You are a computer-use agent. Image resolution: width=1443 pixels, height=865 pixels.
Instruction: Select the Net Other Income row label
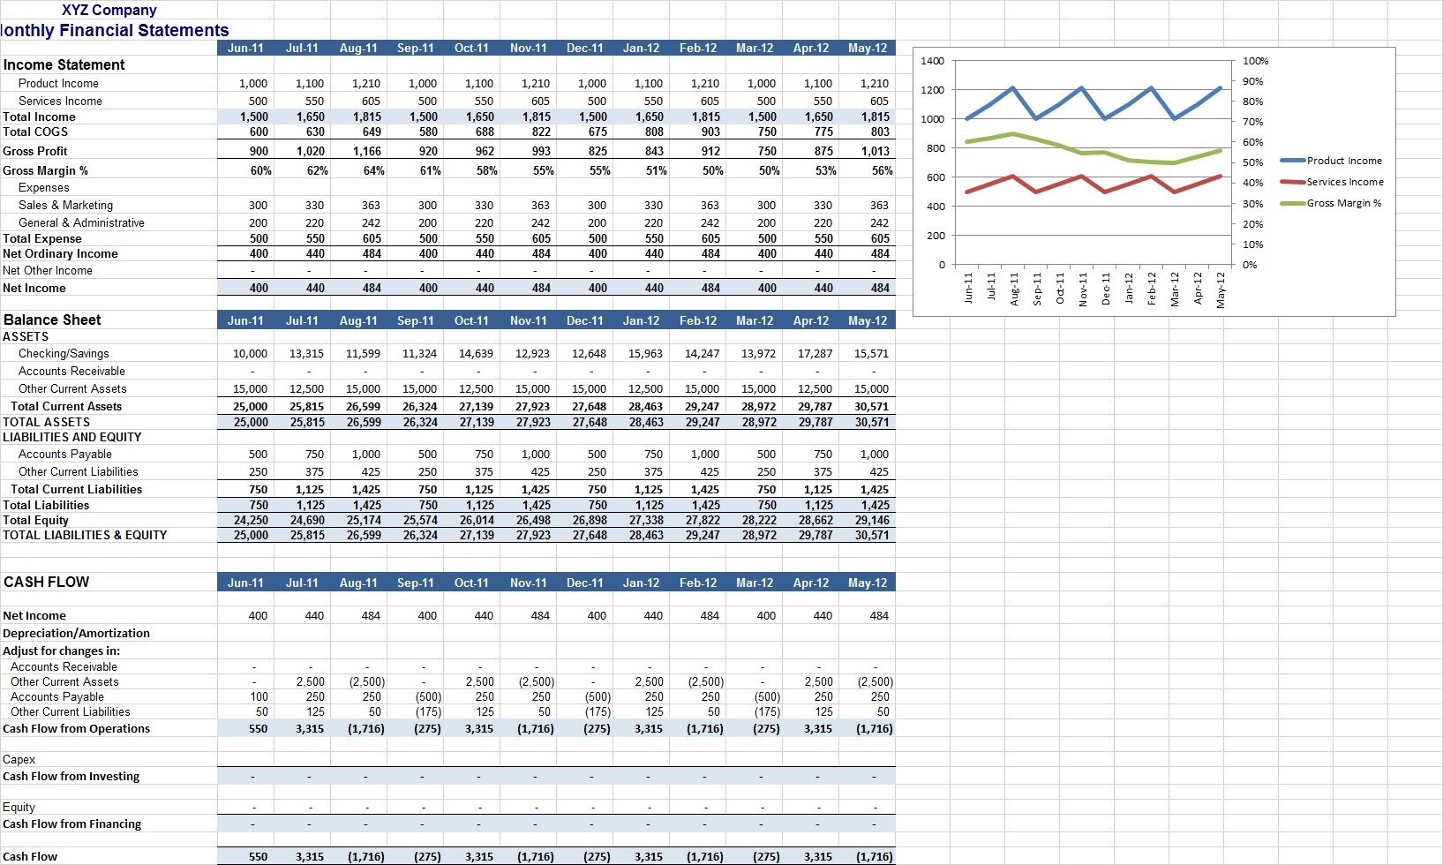[x=48, y=271]
